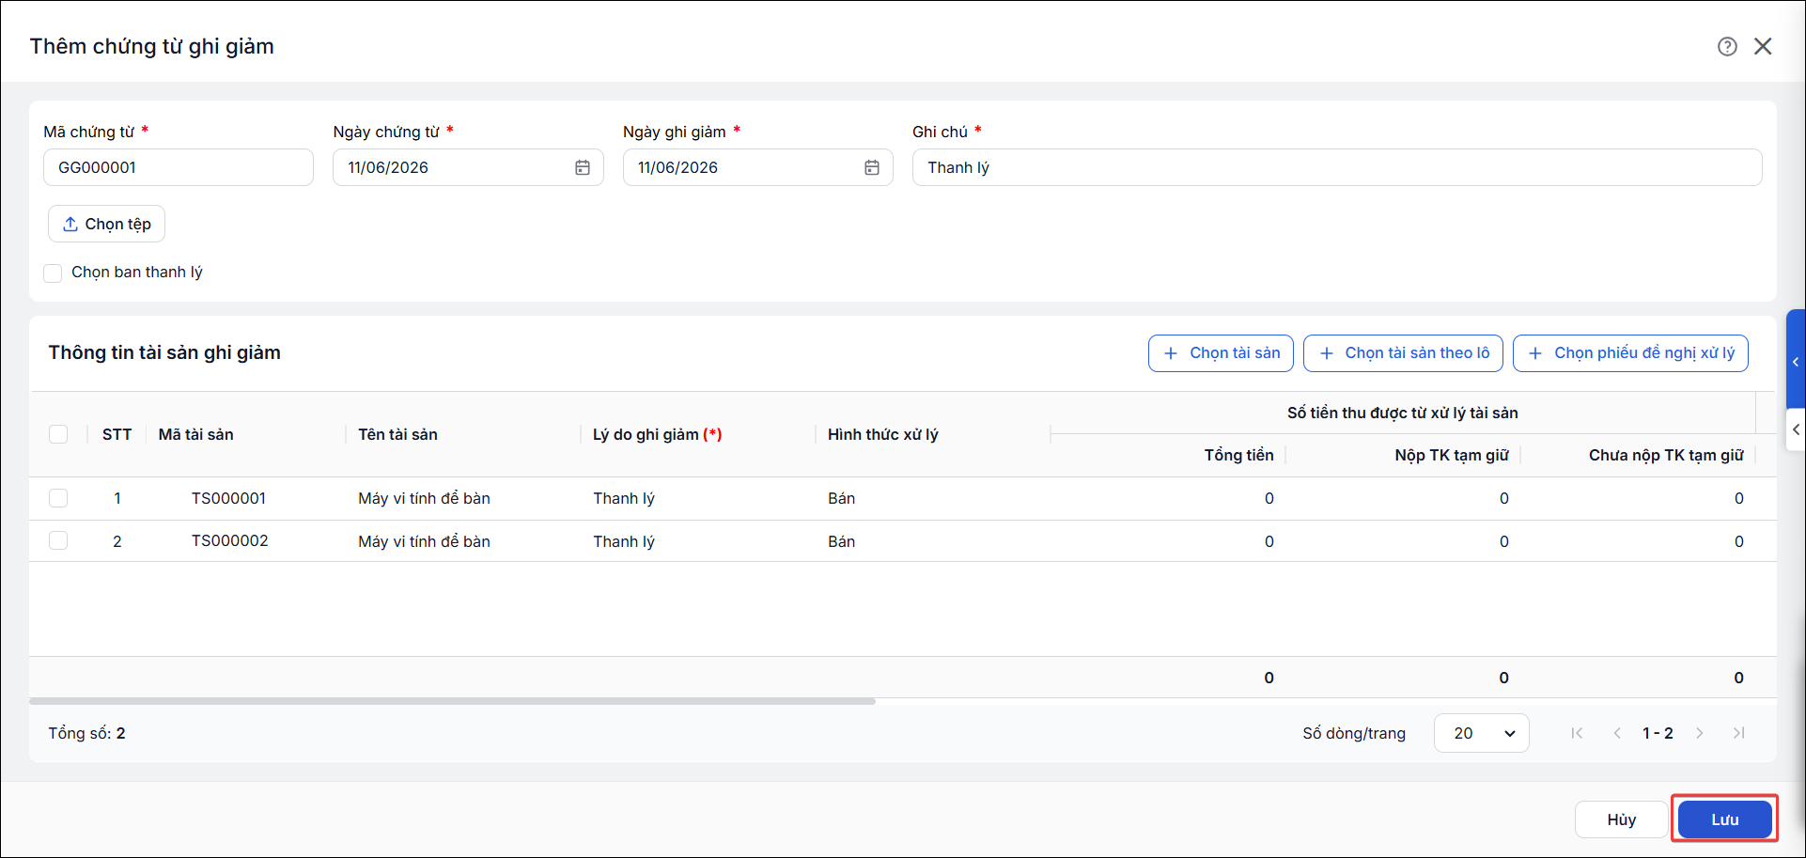Click the Ngày chứng từ date field
The image size is (1806, 858).
[468, 167]
